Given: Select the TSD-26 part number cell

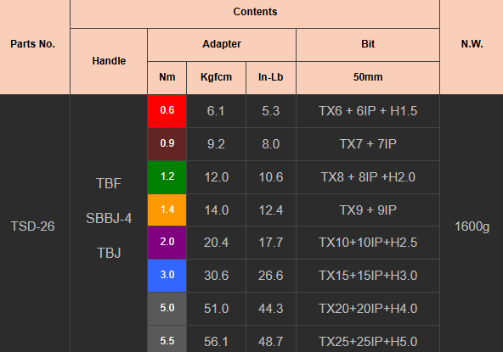Looking at the screenshot, I should click(x=33, y=226).
